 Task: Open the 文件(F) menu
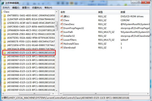pyautogui.click(x=6, y=8)
